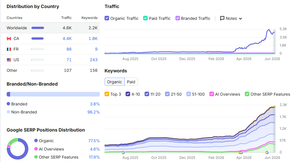Click the SERP positions donut chart
Screen dimensions: 292x162
[x=18, y=149]
